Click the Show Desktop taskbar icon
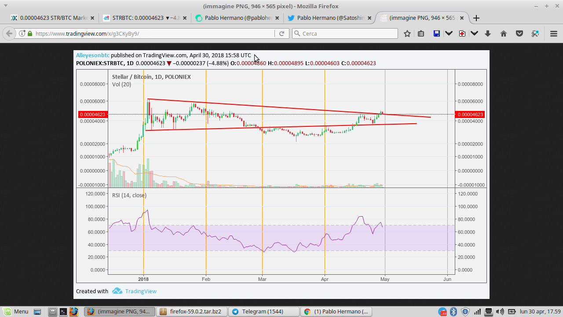The image size is (563, 317). coord(37,311)
